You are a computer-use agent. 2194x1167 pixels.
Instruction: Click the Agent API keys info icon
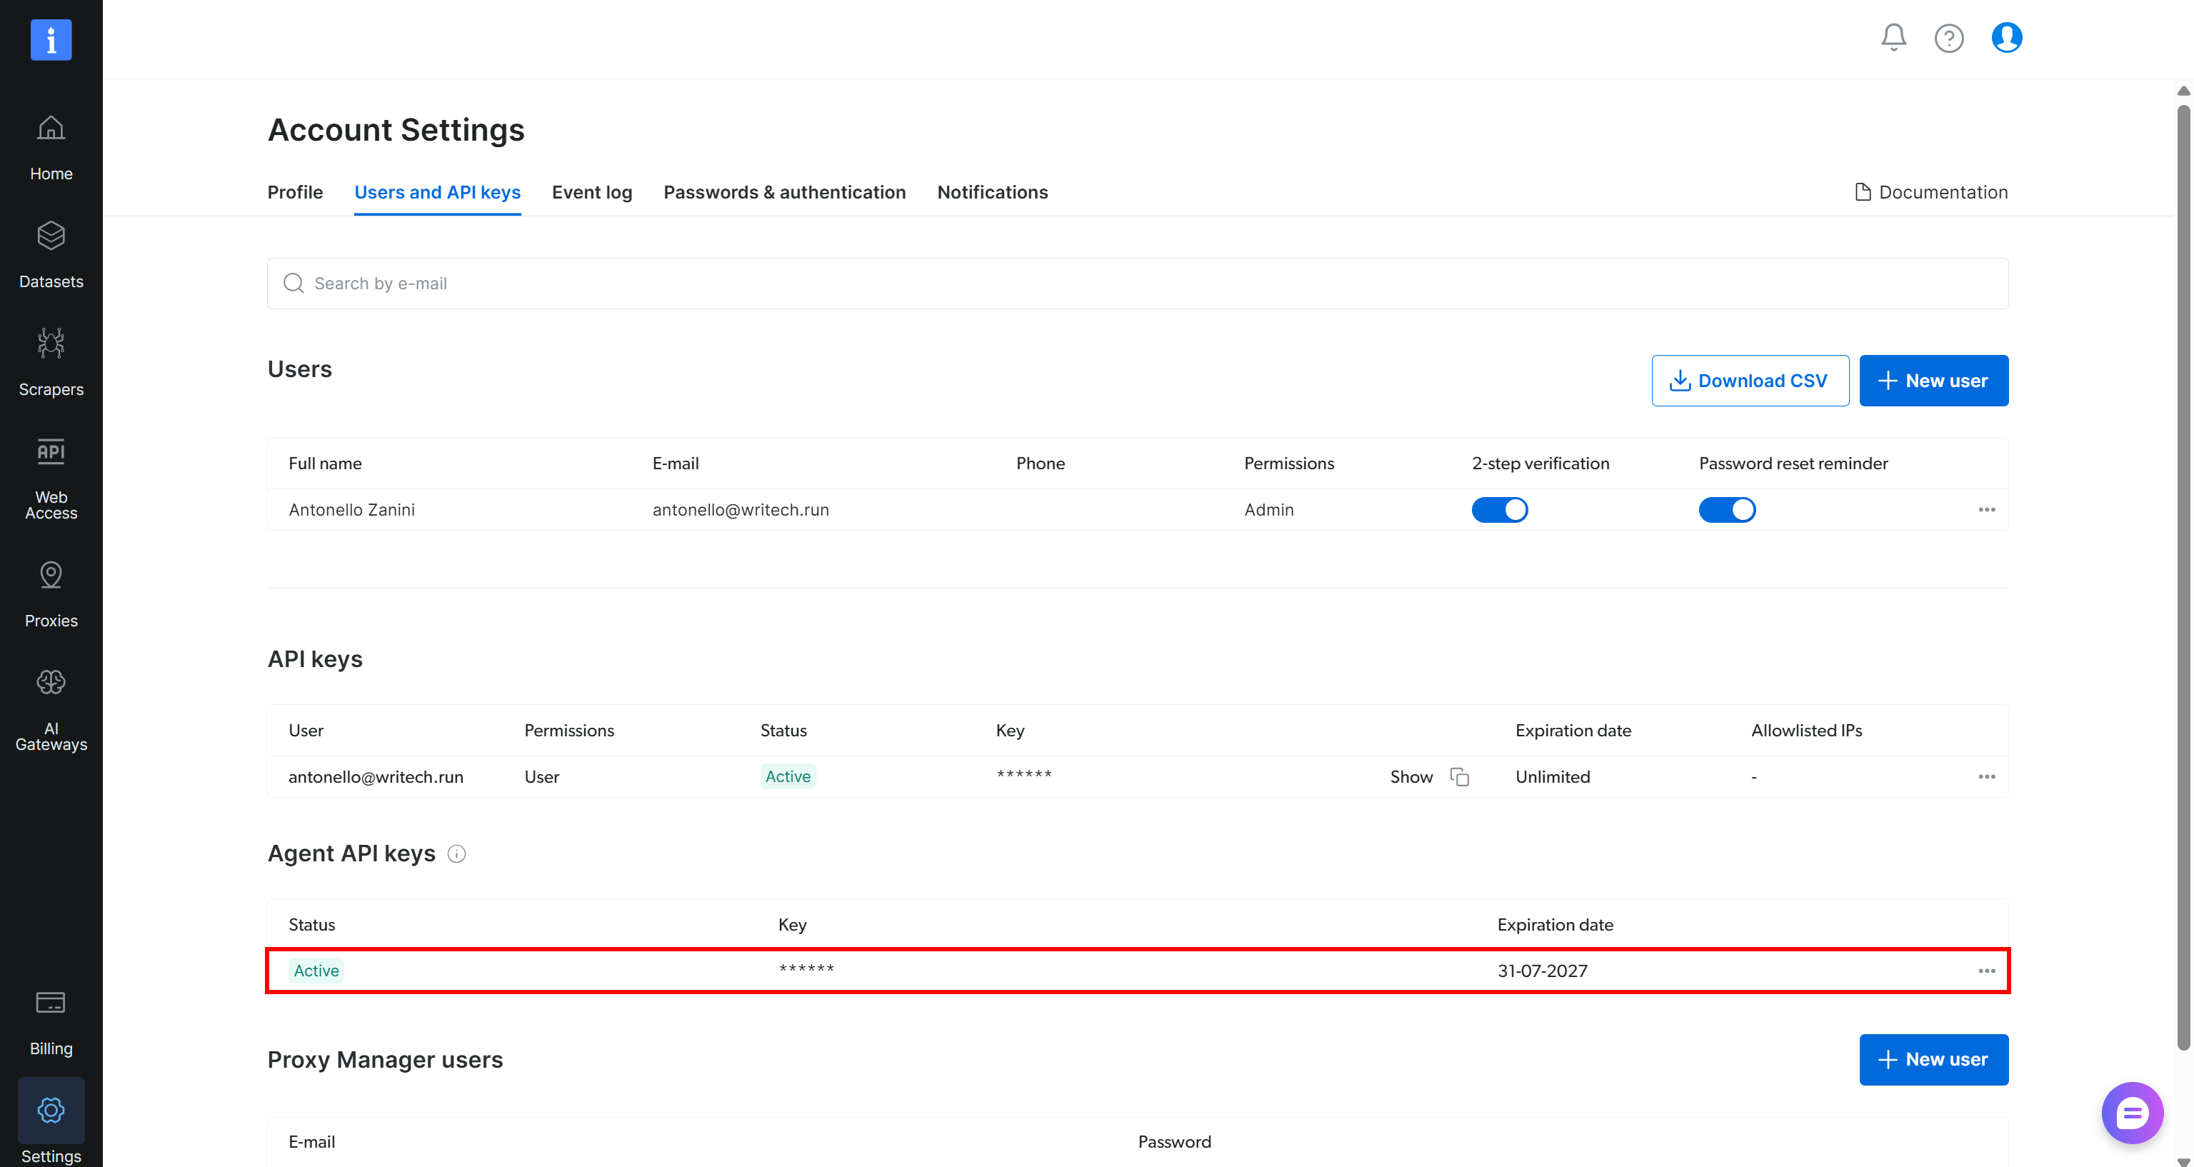(x=456, y=853)
